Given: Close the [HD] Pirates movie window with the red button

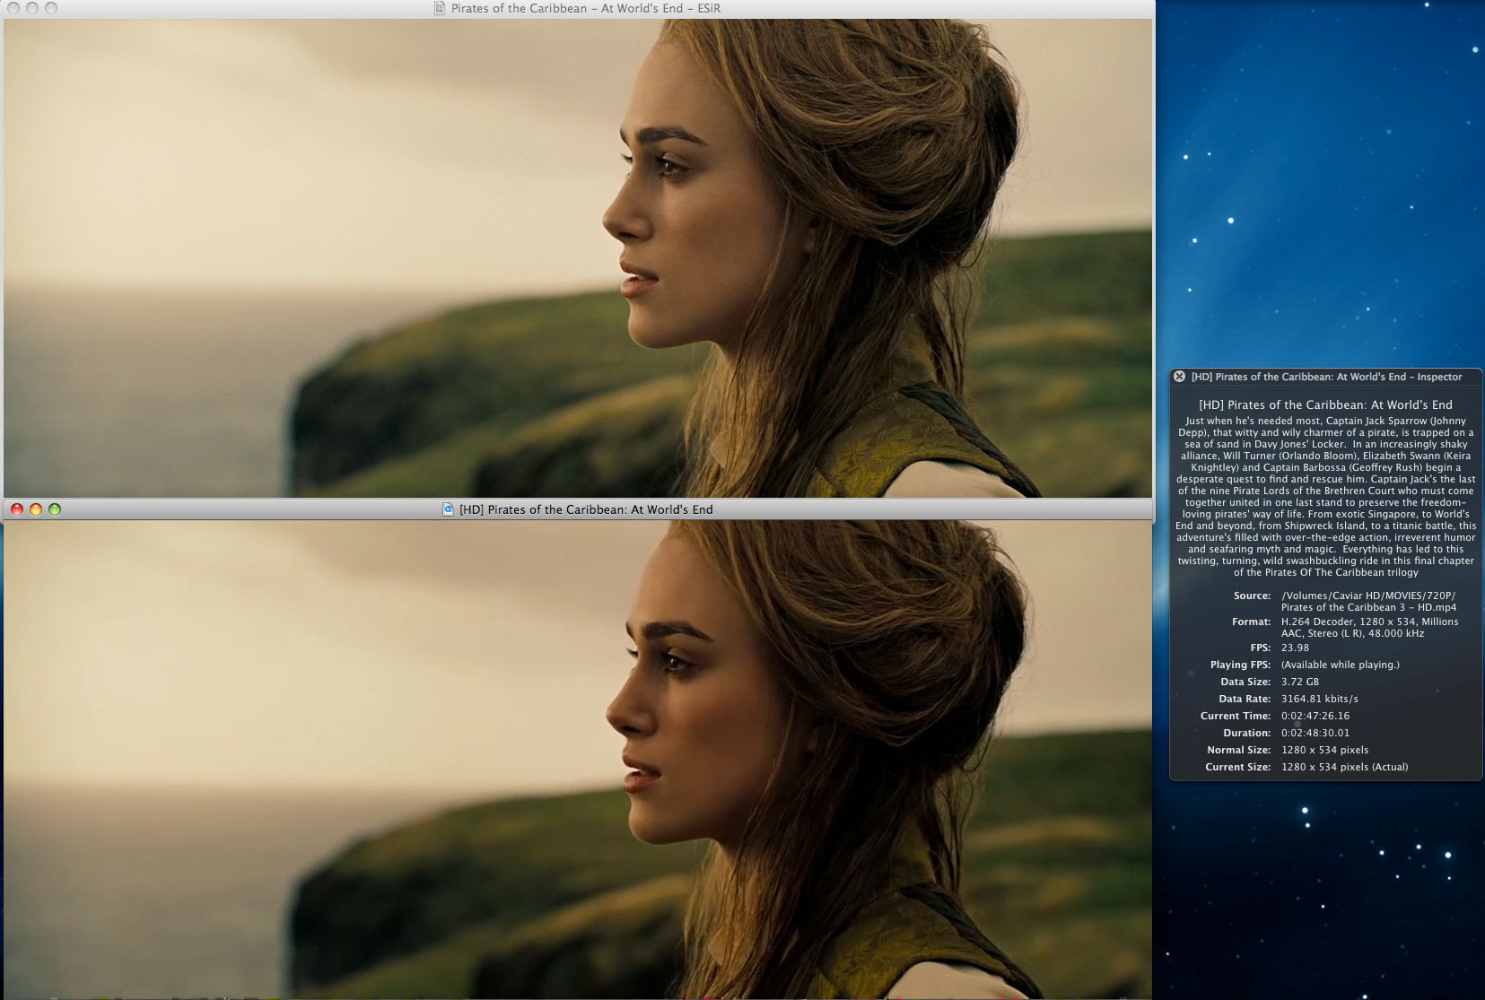Looking at the screenshot, I should [17, 509].
